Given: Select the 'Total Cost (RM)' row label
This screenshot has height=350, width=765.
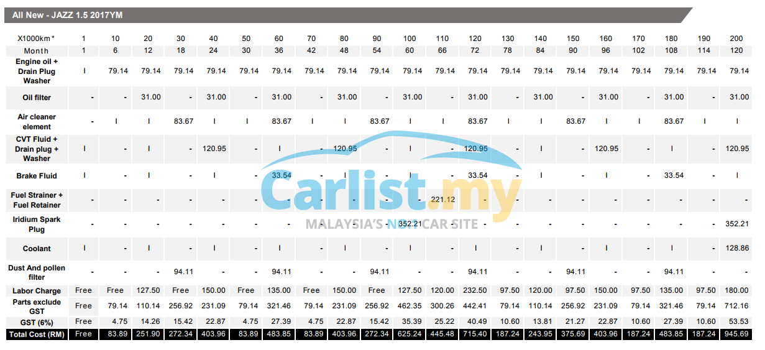Looking at the screenshot, I should pyautogui.click(x=37, y=334).
